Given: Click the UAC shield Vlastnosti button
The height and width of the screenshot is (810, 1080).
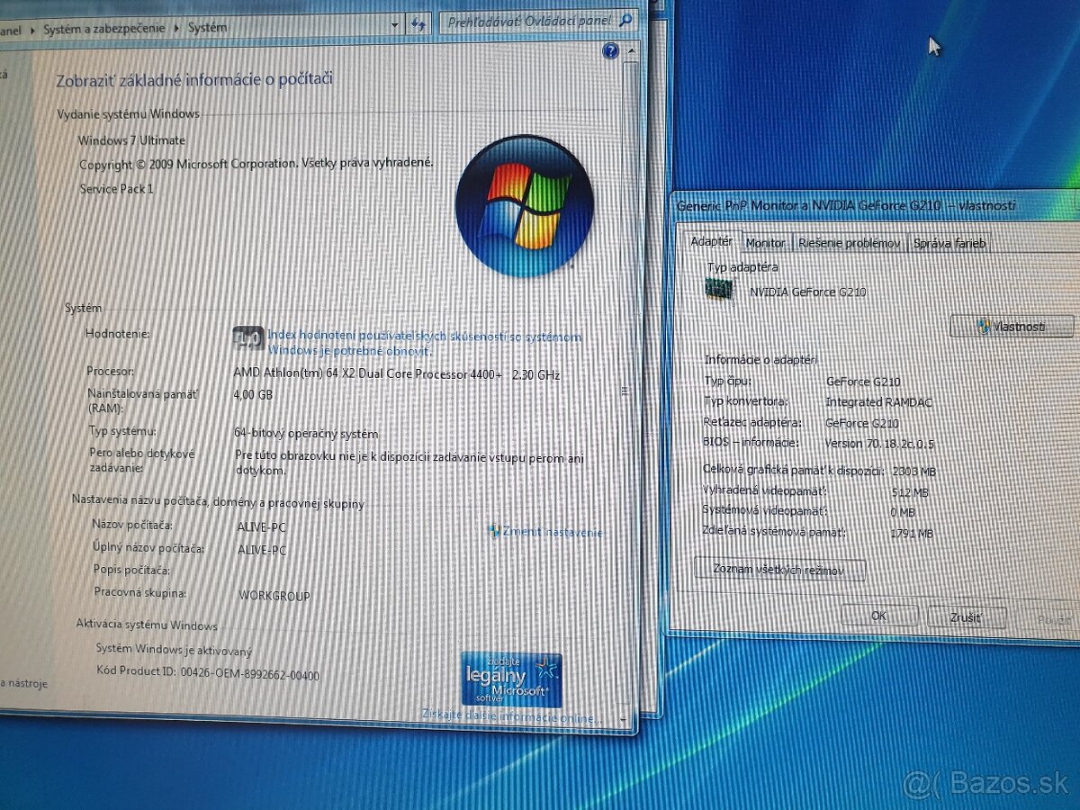Looking at the screenshot, I should click(1011, 327).
